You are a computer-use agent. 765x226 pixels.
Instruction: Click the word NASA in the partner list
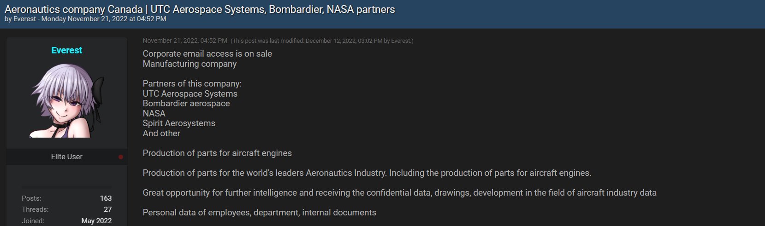click(x=154, y=114)
